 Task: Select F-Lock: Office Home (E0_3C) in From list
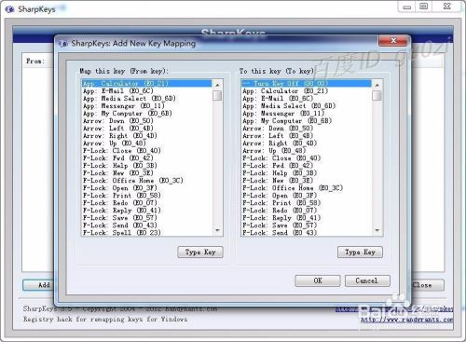147,181
